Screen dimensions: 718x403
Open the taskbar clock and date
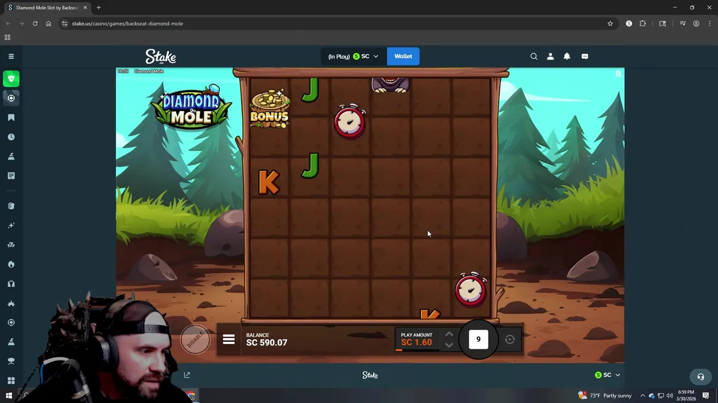tap(686, 396)
